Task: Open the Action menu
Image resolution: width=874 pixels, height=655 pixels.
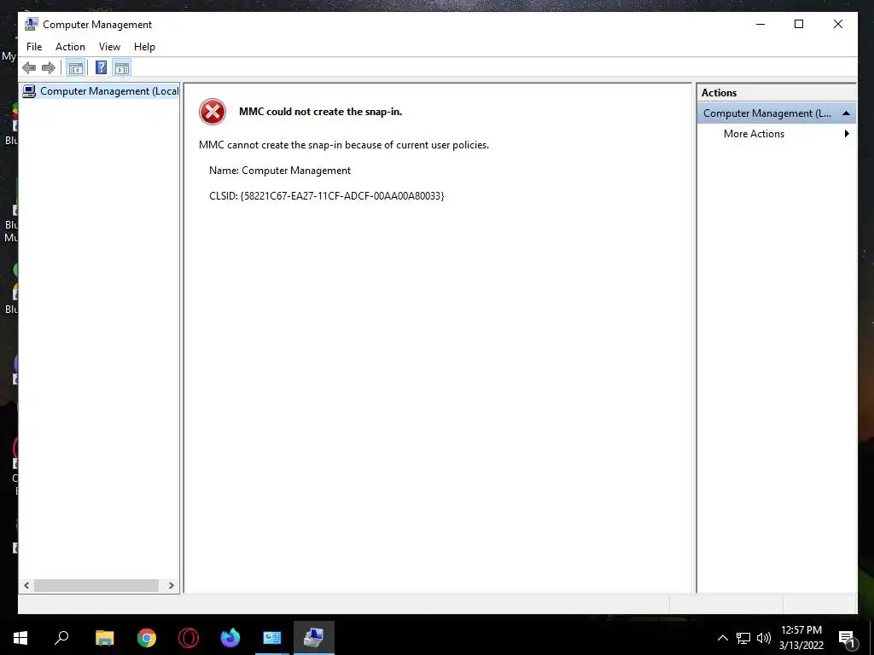Action: pos(70,47)
